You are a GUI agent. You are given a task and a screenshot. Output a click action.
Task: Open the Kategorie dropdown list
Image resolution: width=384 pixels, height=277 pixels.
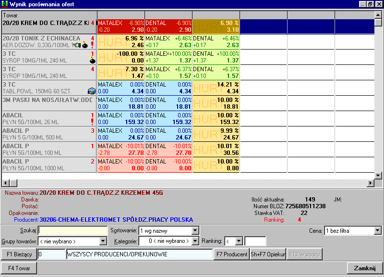pos(195,241)
